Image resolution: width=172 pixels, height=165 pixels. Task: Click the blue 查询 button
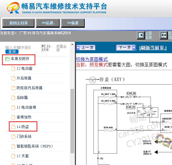pyautogui.click(x=12, y=51)
